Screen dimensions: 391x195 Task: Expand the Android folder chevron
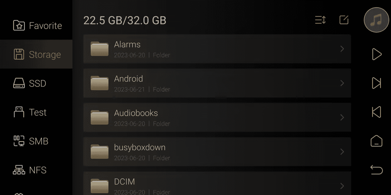click(x=342, y=83)
